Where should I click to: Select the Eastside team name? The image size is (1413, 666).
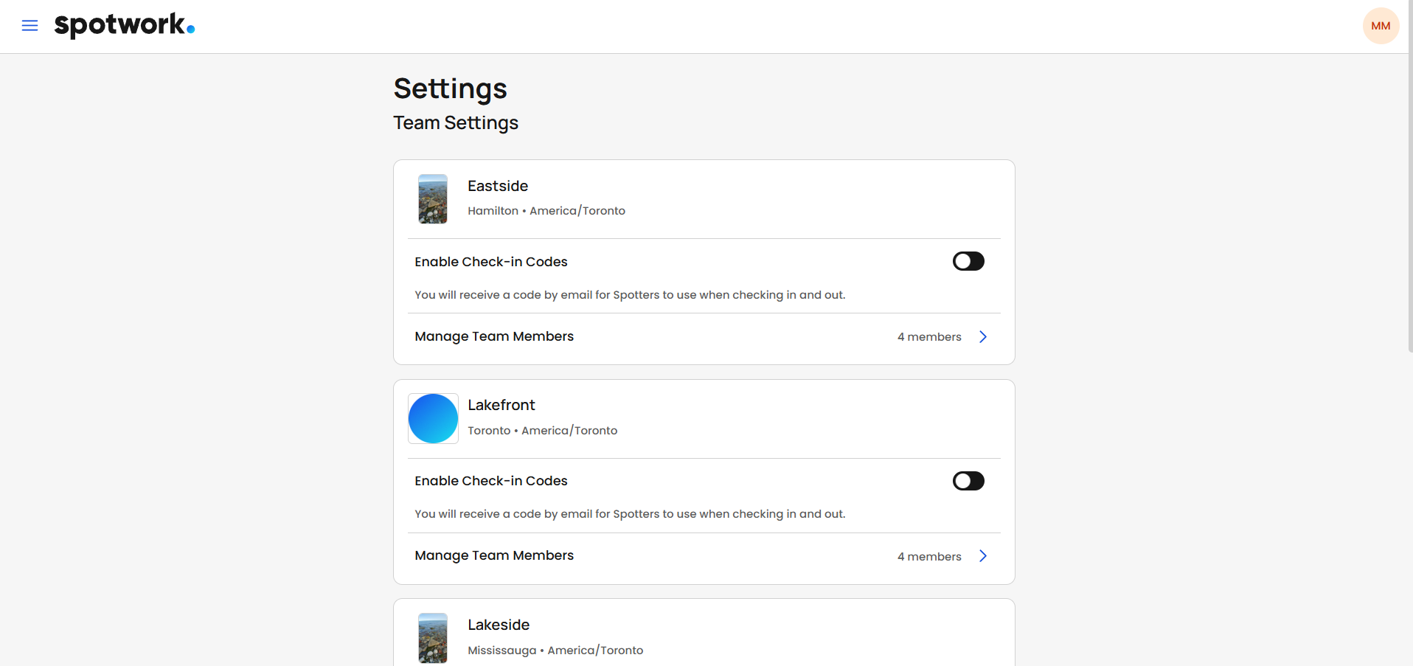[498, 186]
